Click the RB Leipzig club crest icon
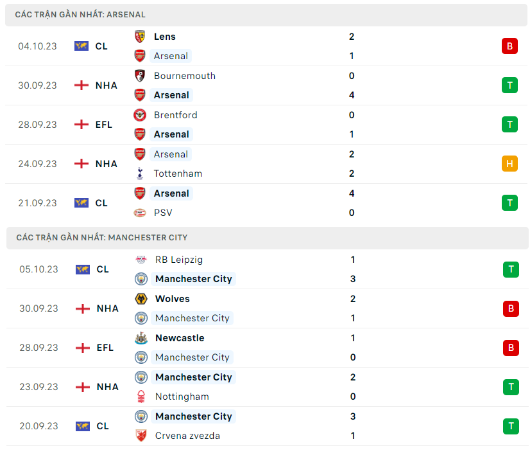 (141, 260)
